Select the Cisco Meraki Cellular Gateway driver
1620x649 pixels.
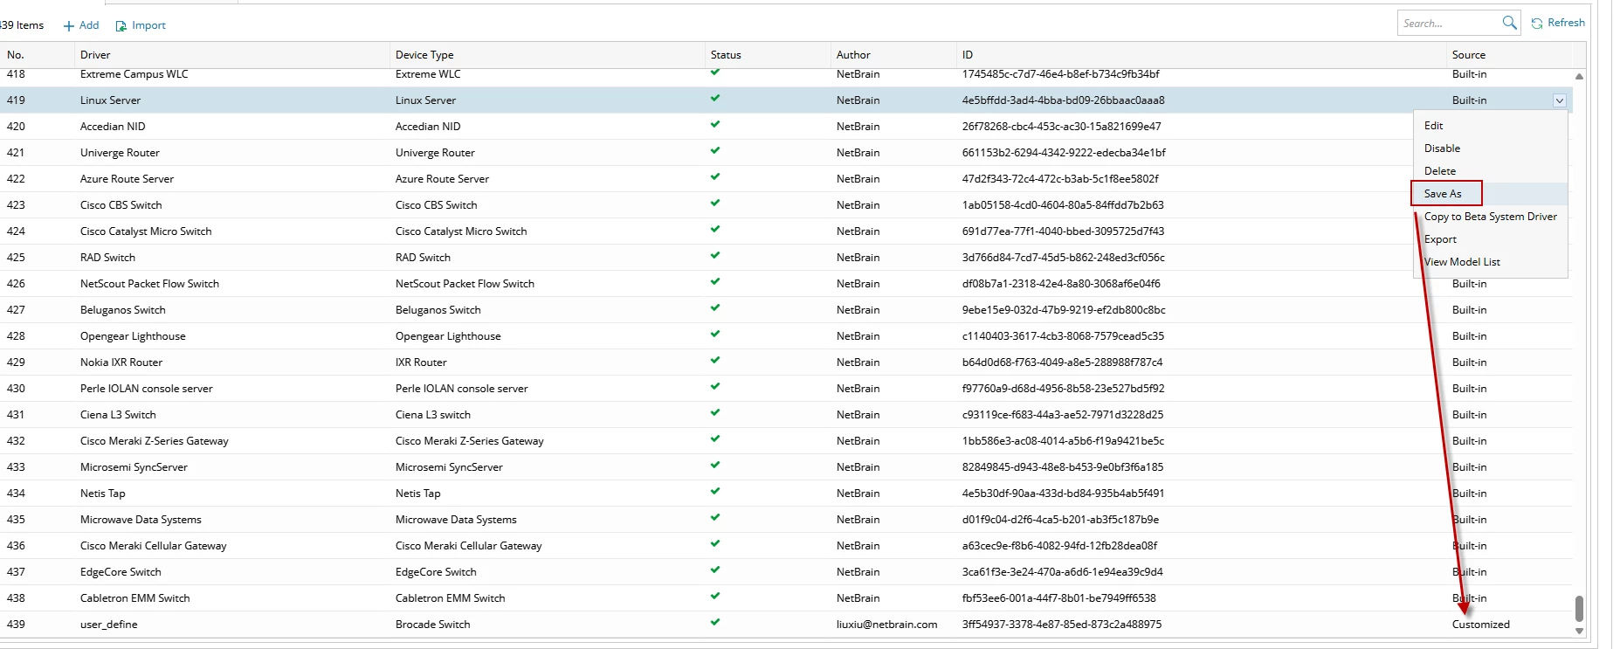[154, 546]
